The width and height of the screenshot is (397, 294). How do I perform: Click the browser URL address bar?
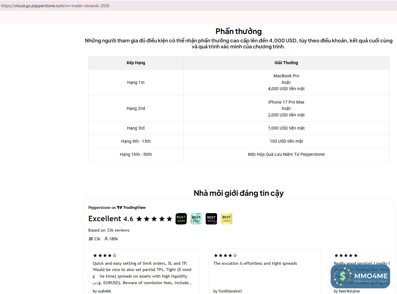pos(198,6)
